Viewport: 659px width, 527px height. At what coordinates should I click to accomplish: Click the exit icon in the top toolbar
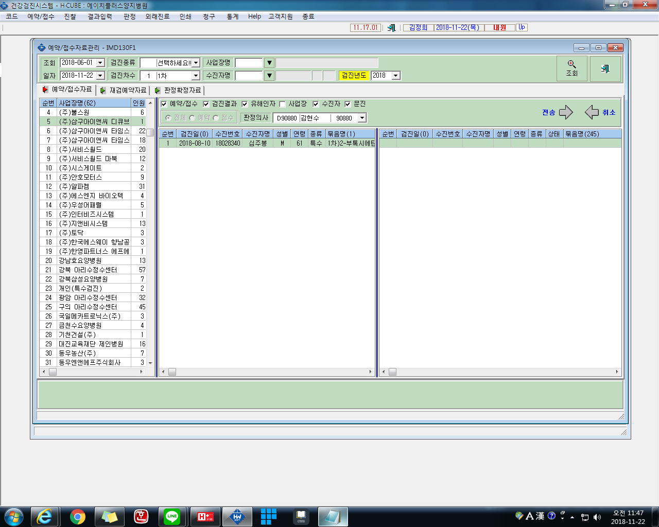click(x=391, y=28)
